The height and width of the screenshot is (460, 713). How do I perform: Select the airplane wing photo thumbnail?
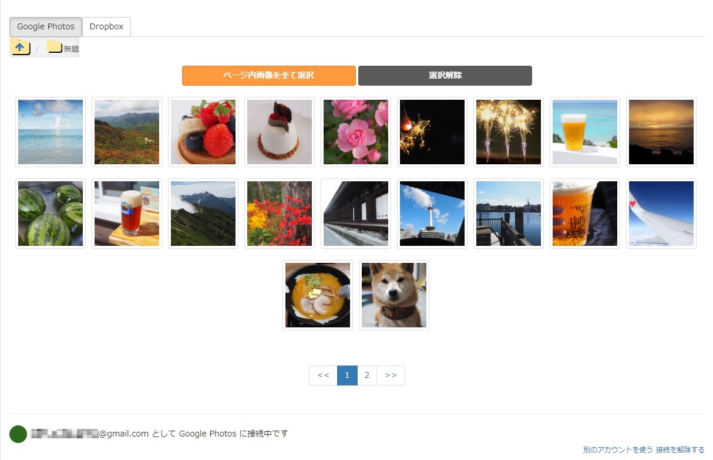pyautogui.click(x=661, y=214)
